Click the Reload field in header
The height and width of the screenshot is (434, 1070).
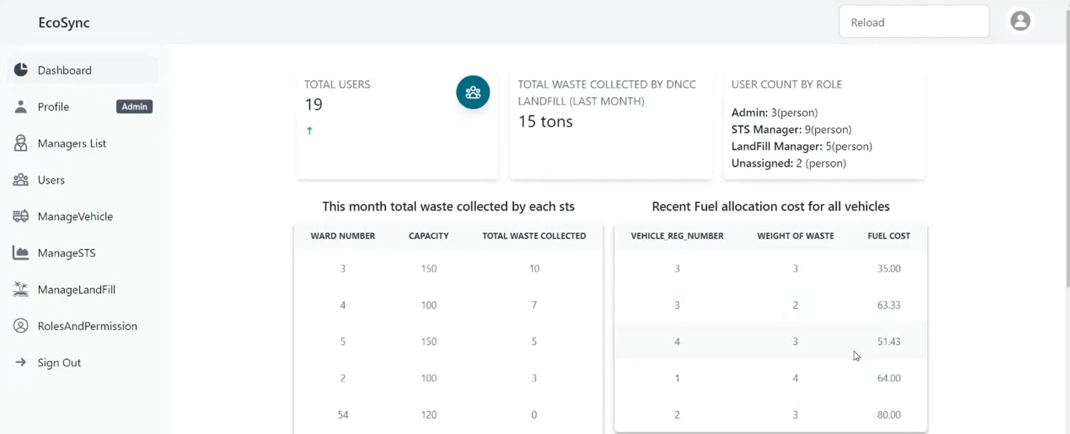pyautogui.click(x=914, y=22)
